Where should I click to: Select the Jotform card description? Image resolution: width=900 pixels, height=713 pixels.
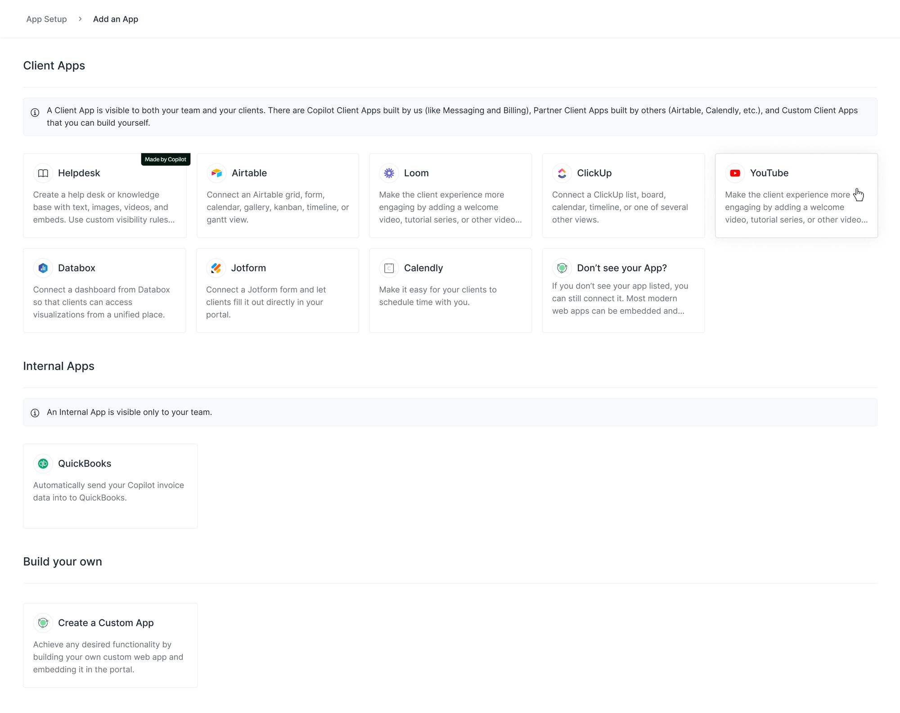click(x=266, y=302)
